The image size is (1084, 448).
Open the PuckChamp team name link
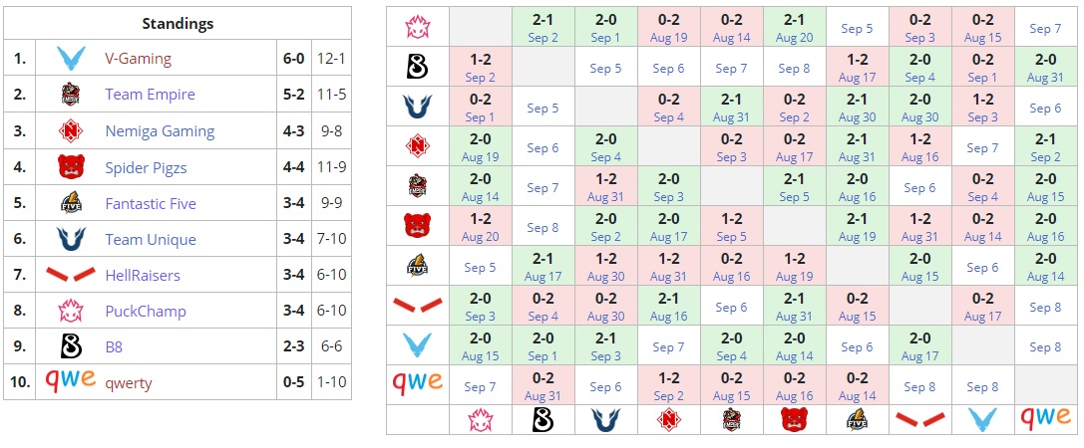146,311
